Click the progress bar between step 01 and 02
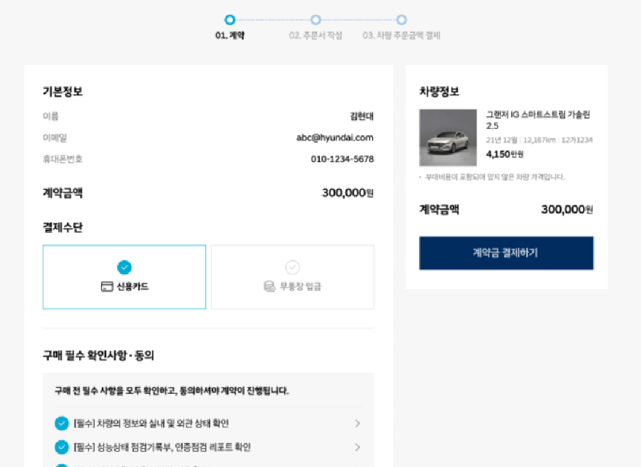The width and height of the screenshot is (641, 467). (x=272, y=19)
